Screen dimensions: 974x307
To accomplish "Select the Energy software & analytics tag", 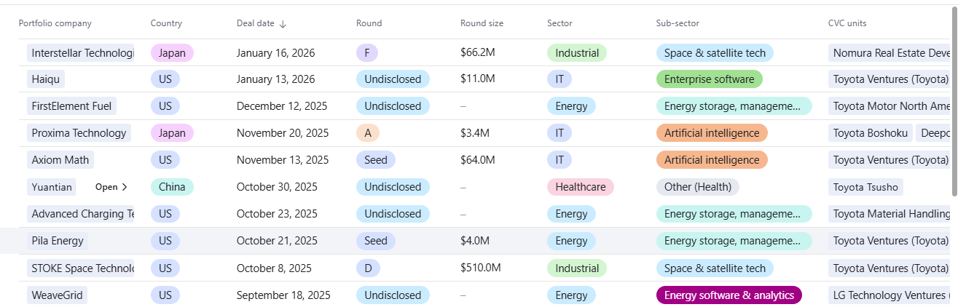I will [x=728, y=295].
